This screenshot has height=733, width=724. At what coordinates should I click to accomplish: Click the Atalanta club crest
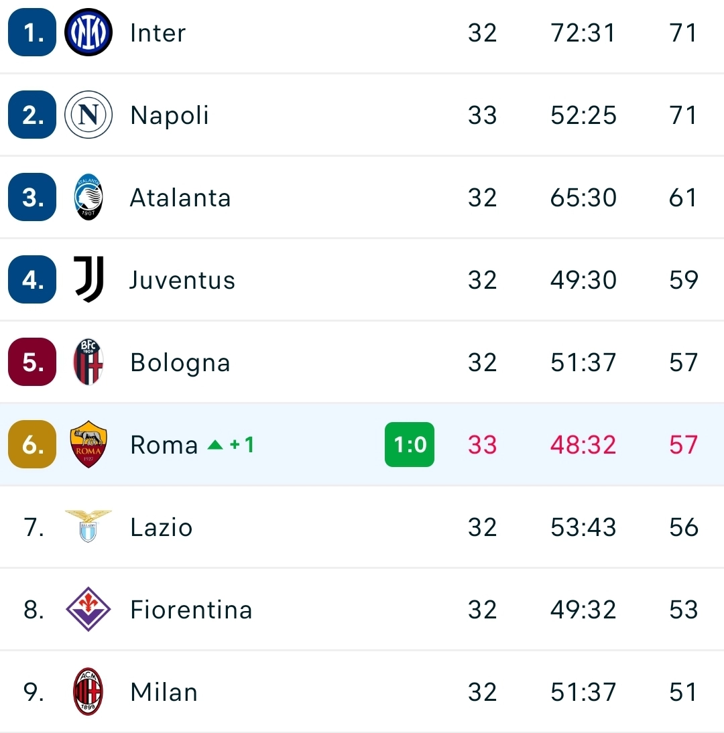[88, 197]
